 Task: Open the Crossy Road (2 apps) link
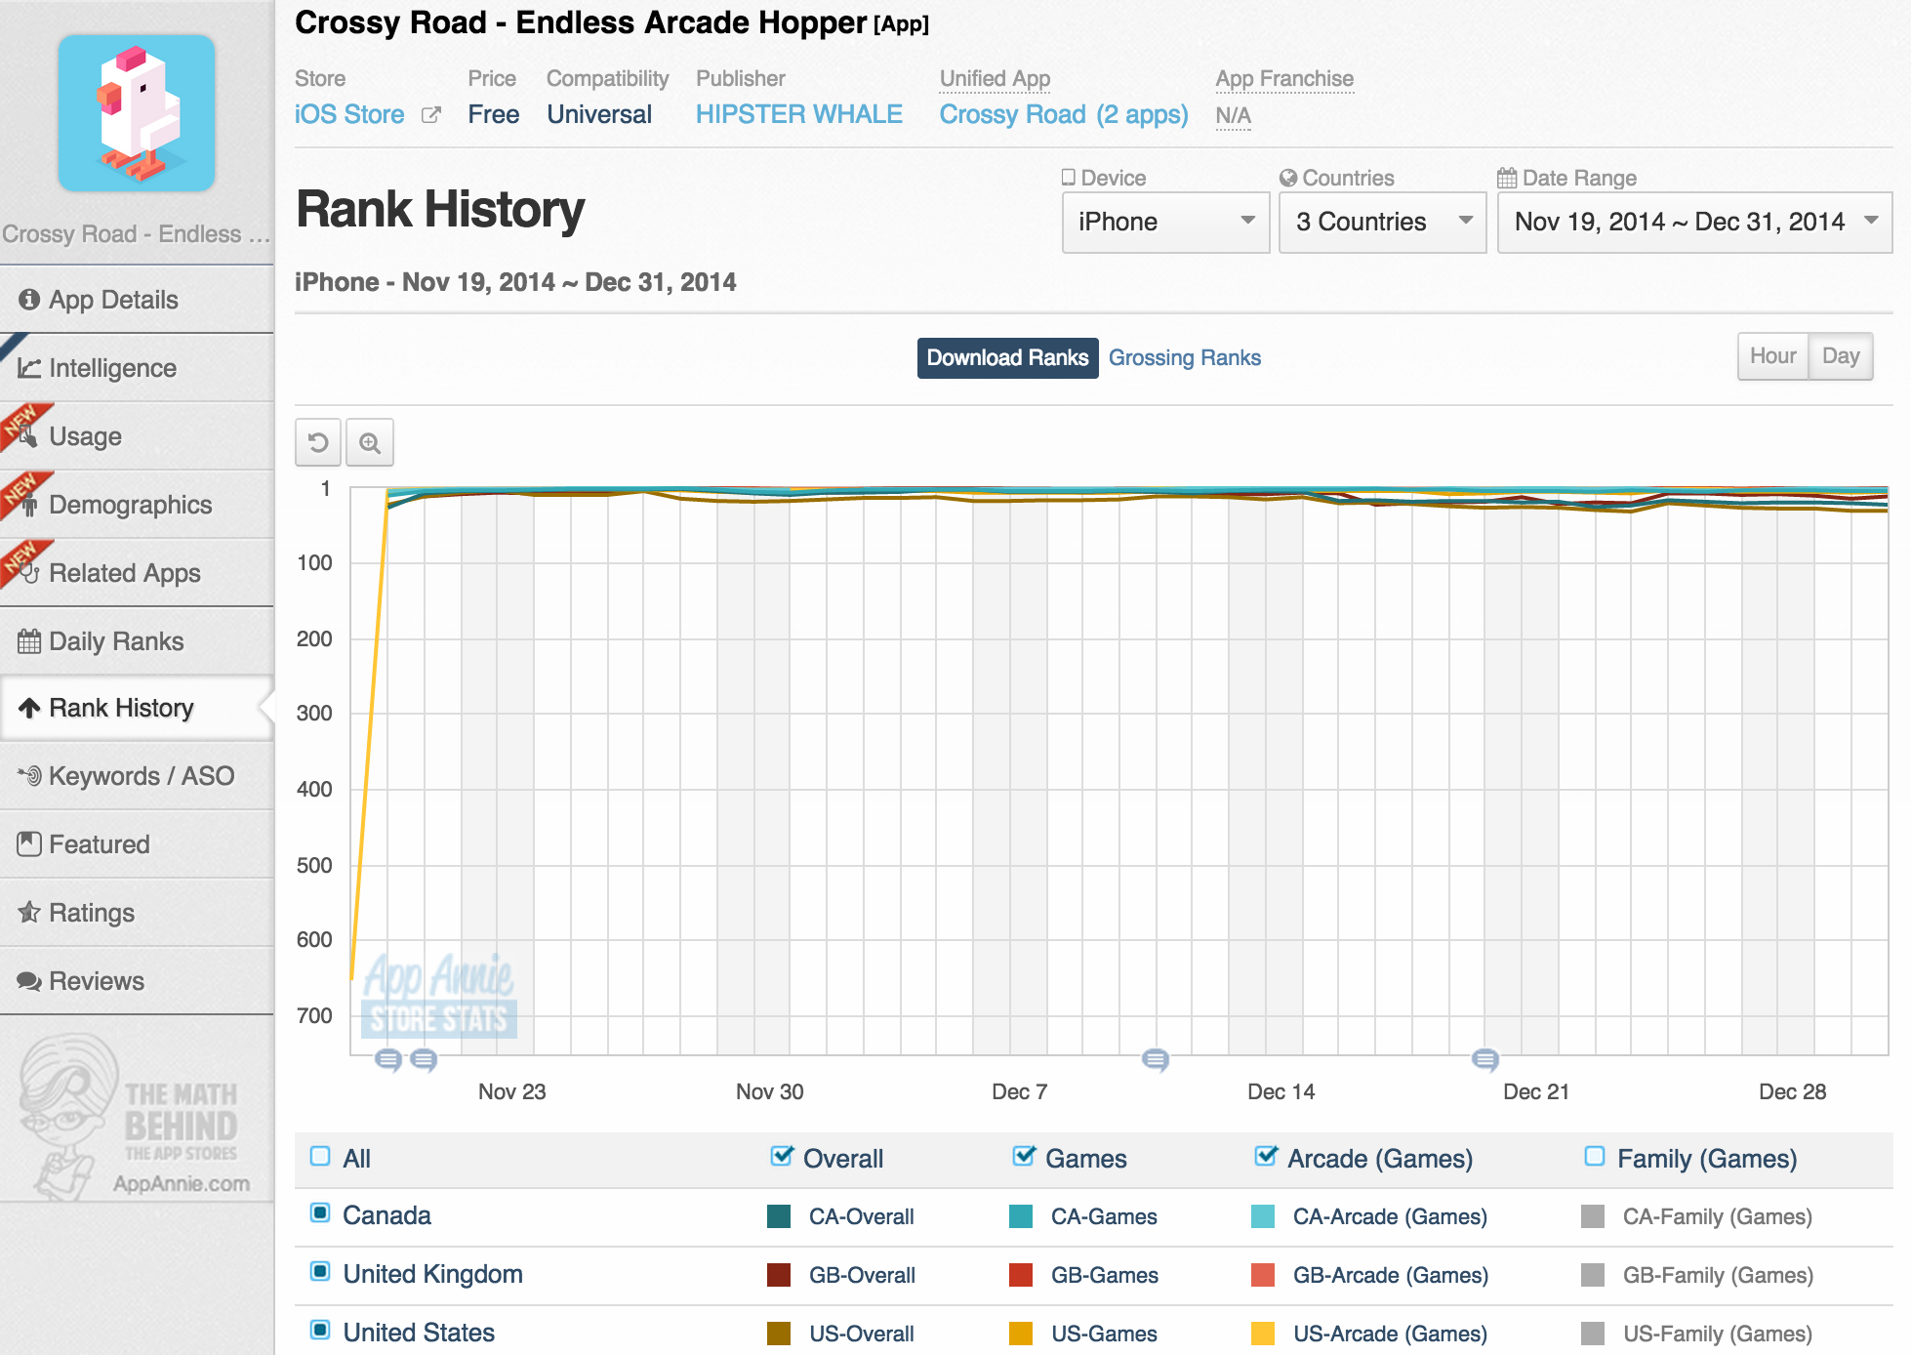click(x=1064, y=115)
